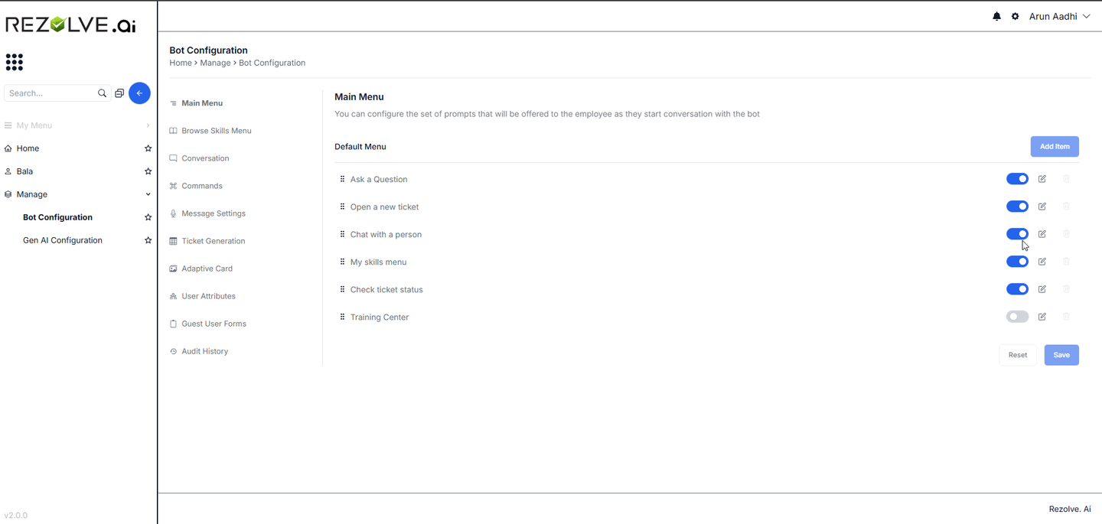Go to the Commands section
Screen dimensions: 1102x524
[196, 186]
